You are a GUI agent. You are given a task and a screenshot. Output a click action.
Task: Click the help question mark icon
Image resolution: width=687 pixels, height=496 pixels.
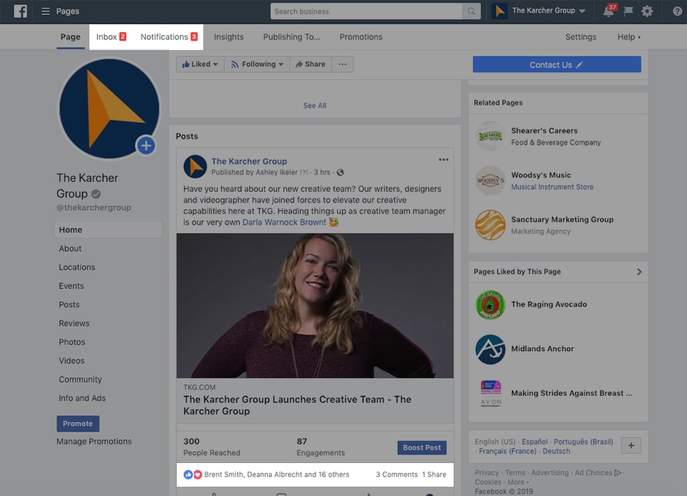point(676,11)
